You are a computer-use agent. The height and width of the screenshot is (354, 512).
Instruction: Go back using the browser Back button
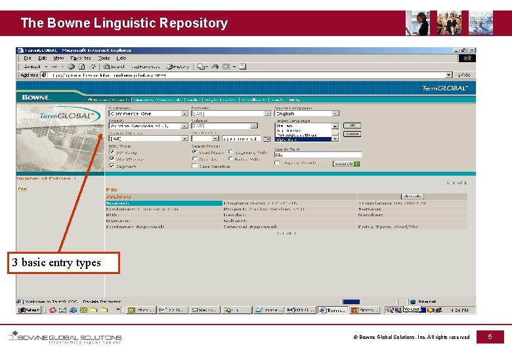[32, 66]
